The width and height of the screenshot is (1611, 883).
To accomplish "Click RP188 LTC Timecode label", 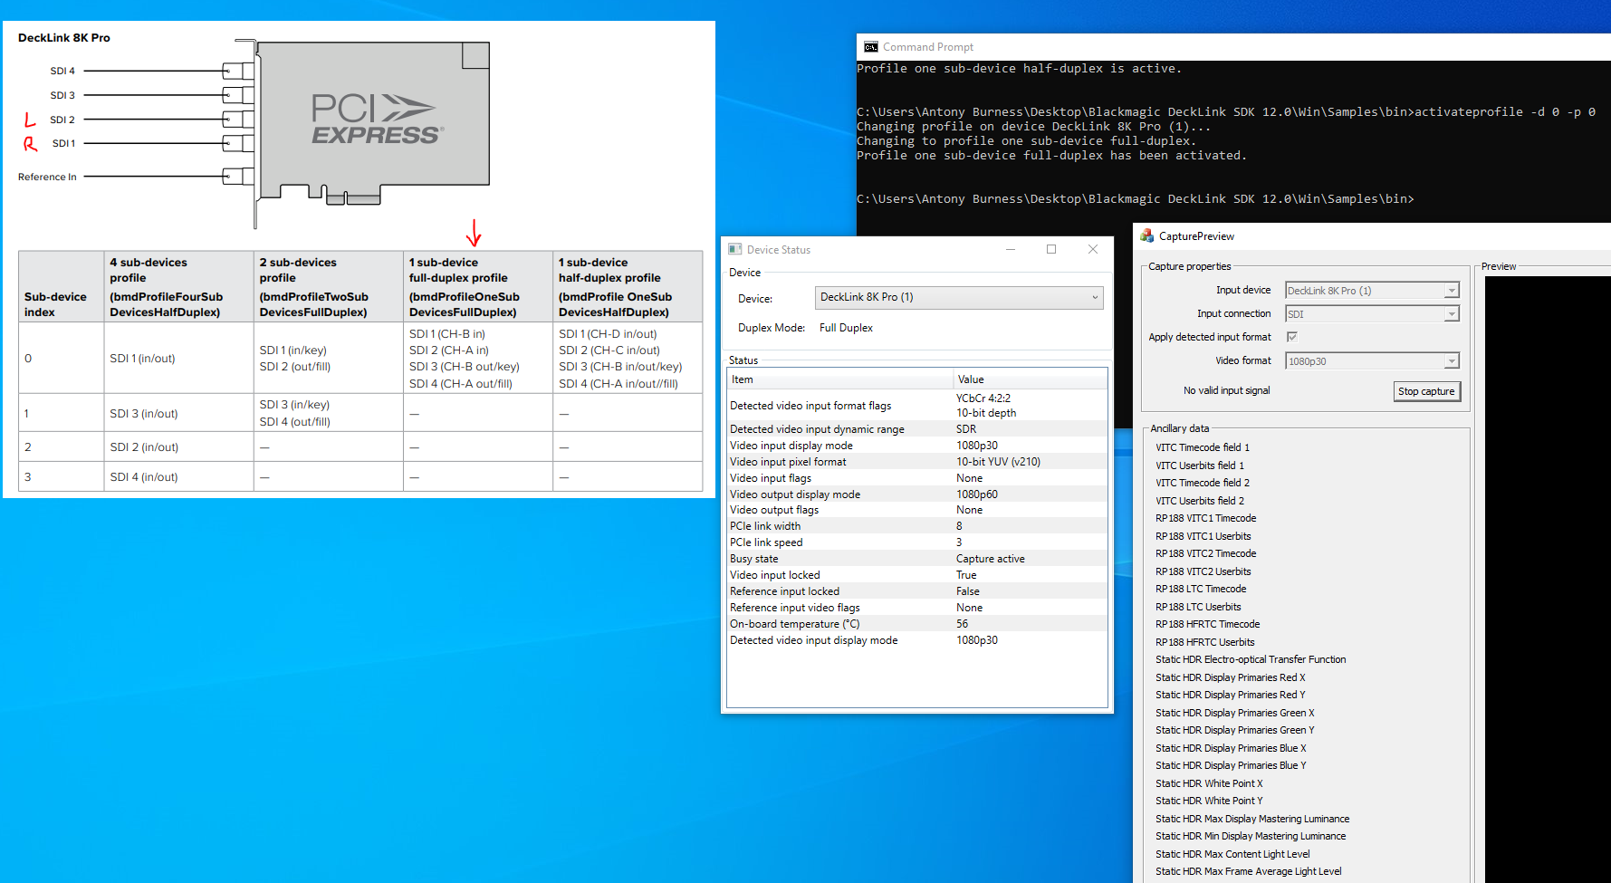I will [1201, 589].
